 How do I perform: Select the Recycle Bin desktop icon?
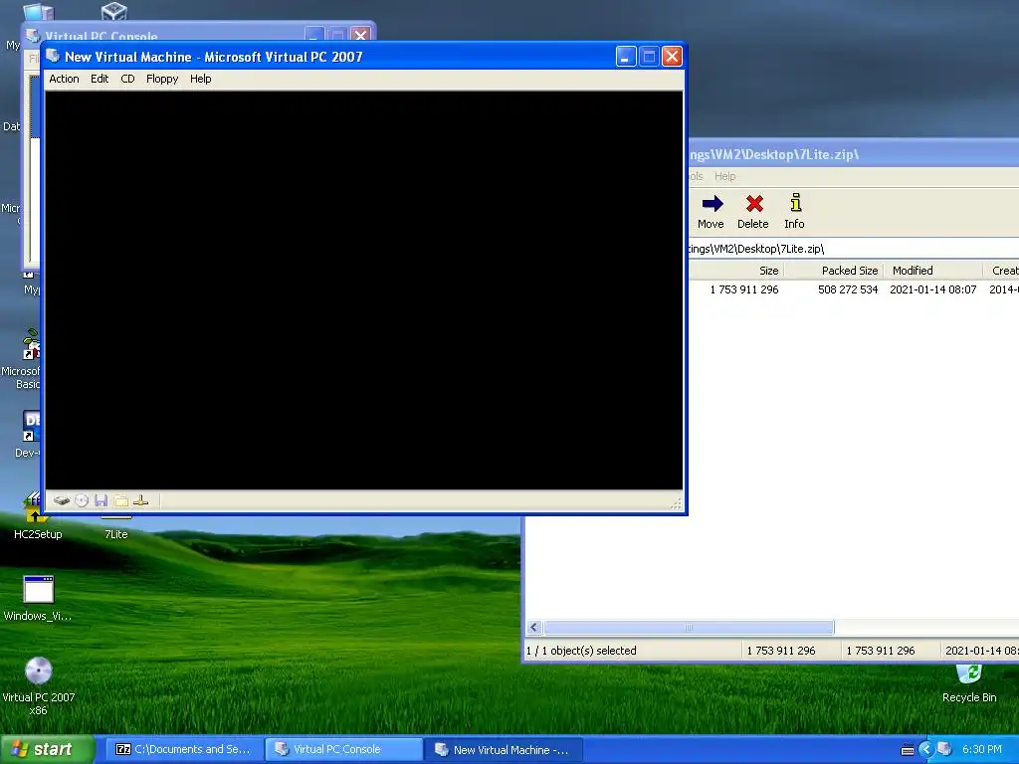(969, 684)
